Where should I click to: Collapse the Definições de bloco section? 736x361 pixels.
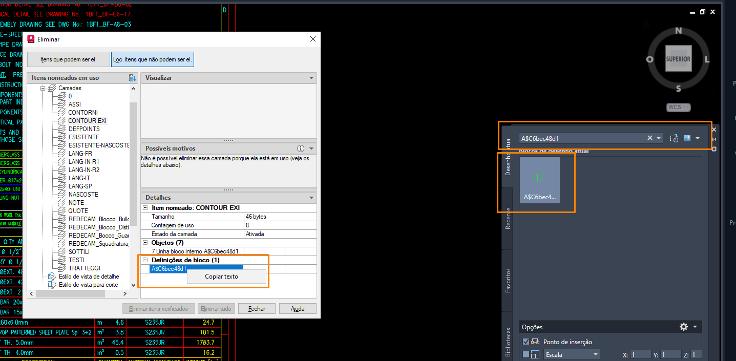[145, 260]
